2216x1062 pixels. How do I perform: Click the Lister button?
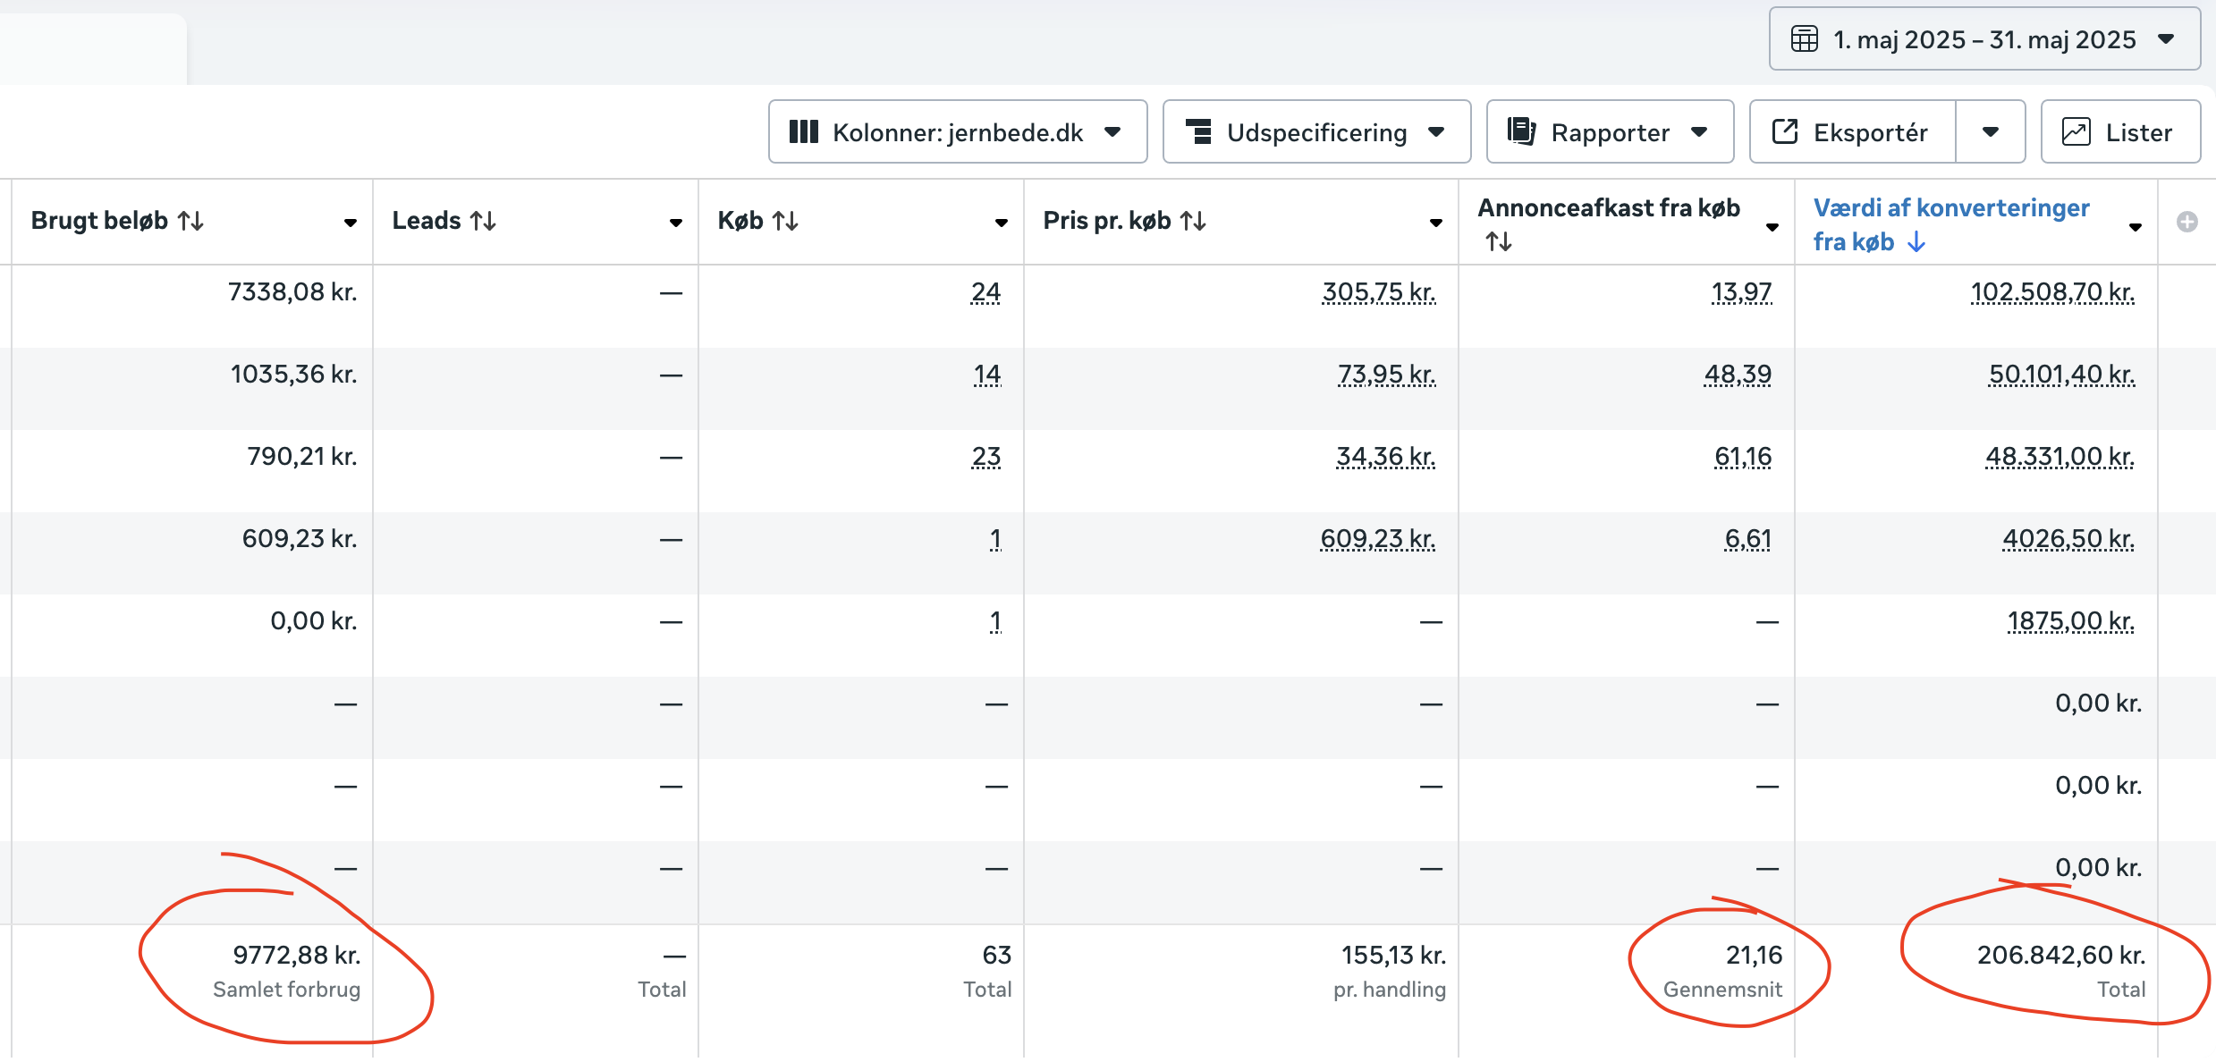click(2119, 132)
